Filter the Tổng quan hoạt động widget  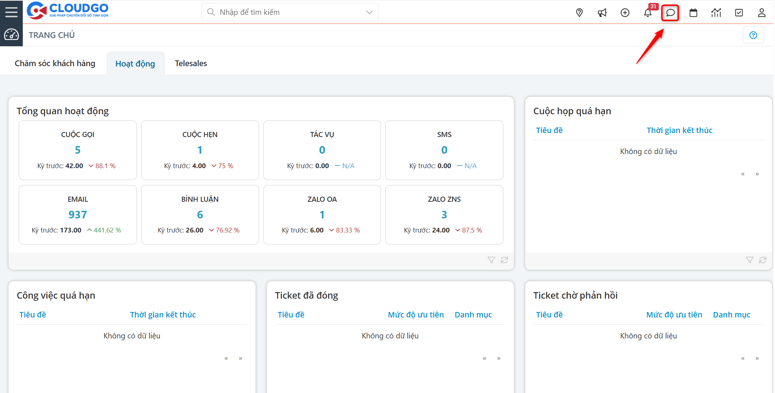pyautogui.click(x=491, y=260)
